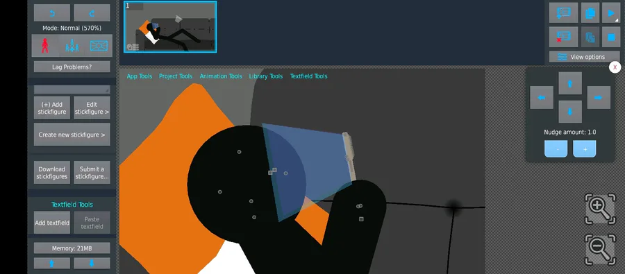This screenshot has width=625, height=274.
Task: Switch to camera view mode icon
Action: tap(99, 46)
